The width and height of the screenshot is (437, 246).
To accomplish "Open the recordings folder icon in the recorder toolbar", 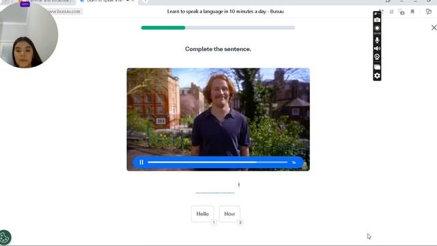I will 377,67.
